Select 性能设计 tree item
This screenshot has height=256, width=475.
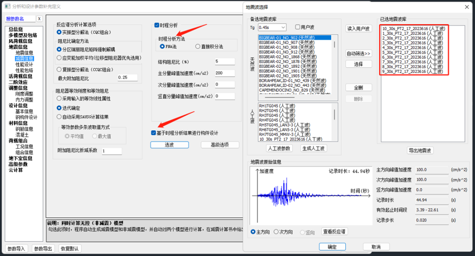point(24,65)
